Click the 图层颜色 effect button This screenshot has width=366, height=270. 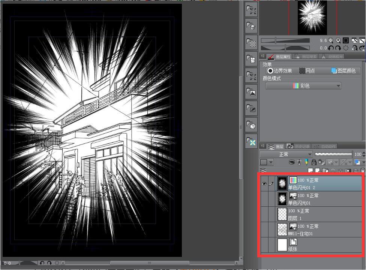click(343, 71)
